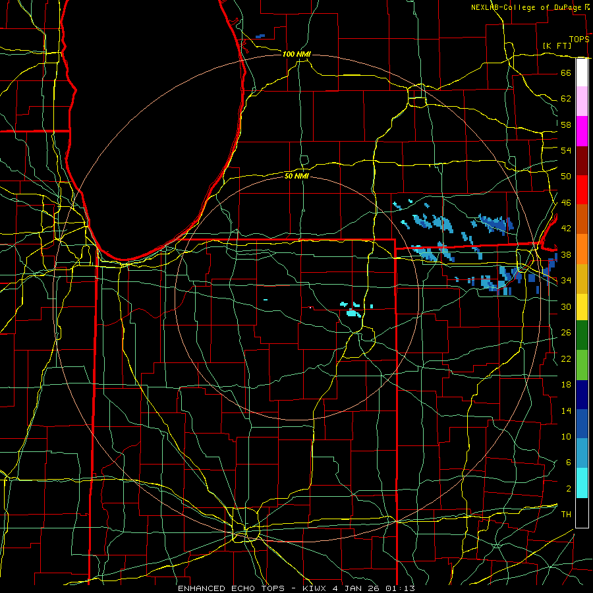Pick the navy blue legend swatch

(582, 395)
